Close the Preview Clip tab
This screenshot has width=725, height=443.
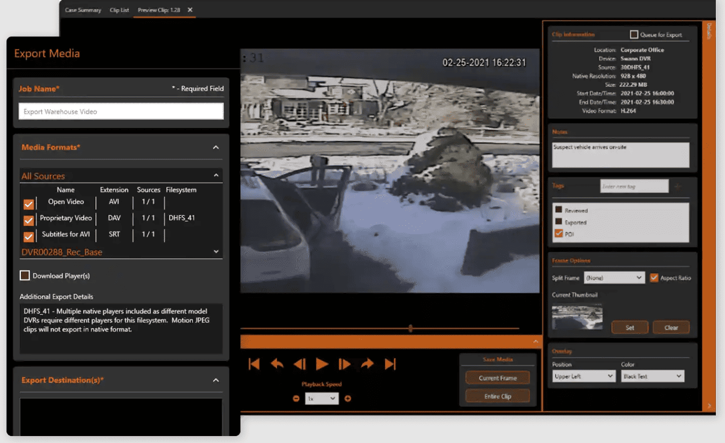click(x=190, y=10)
